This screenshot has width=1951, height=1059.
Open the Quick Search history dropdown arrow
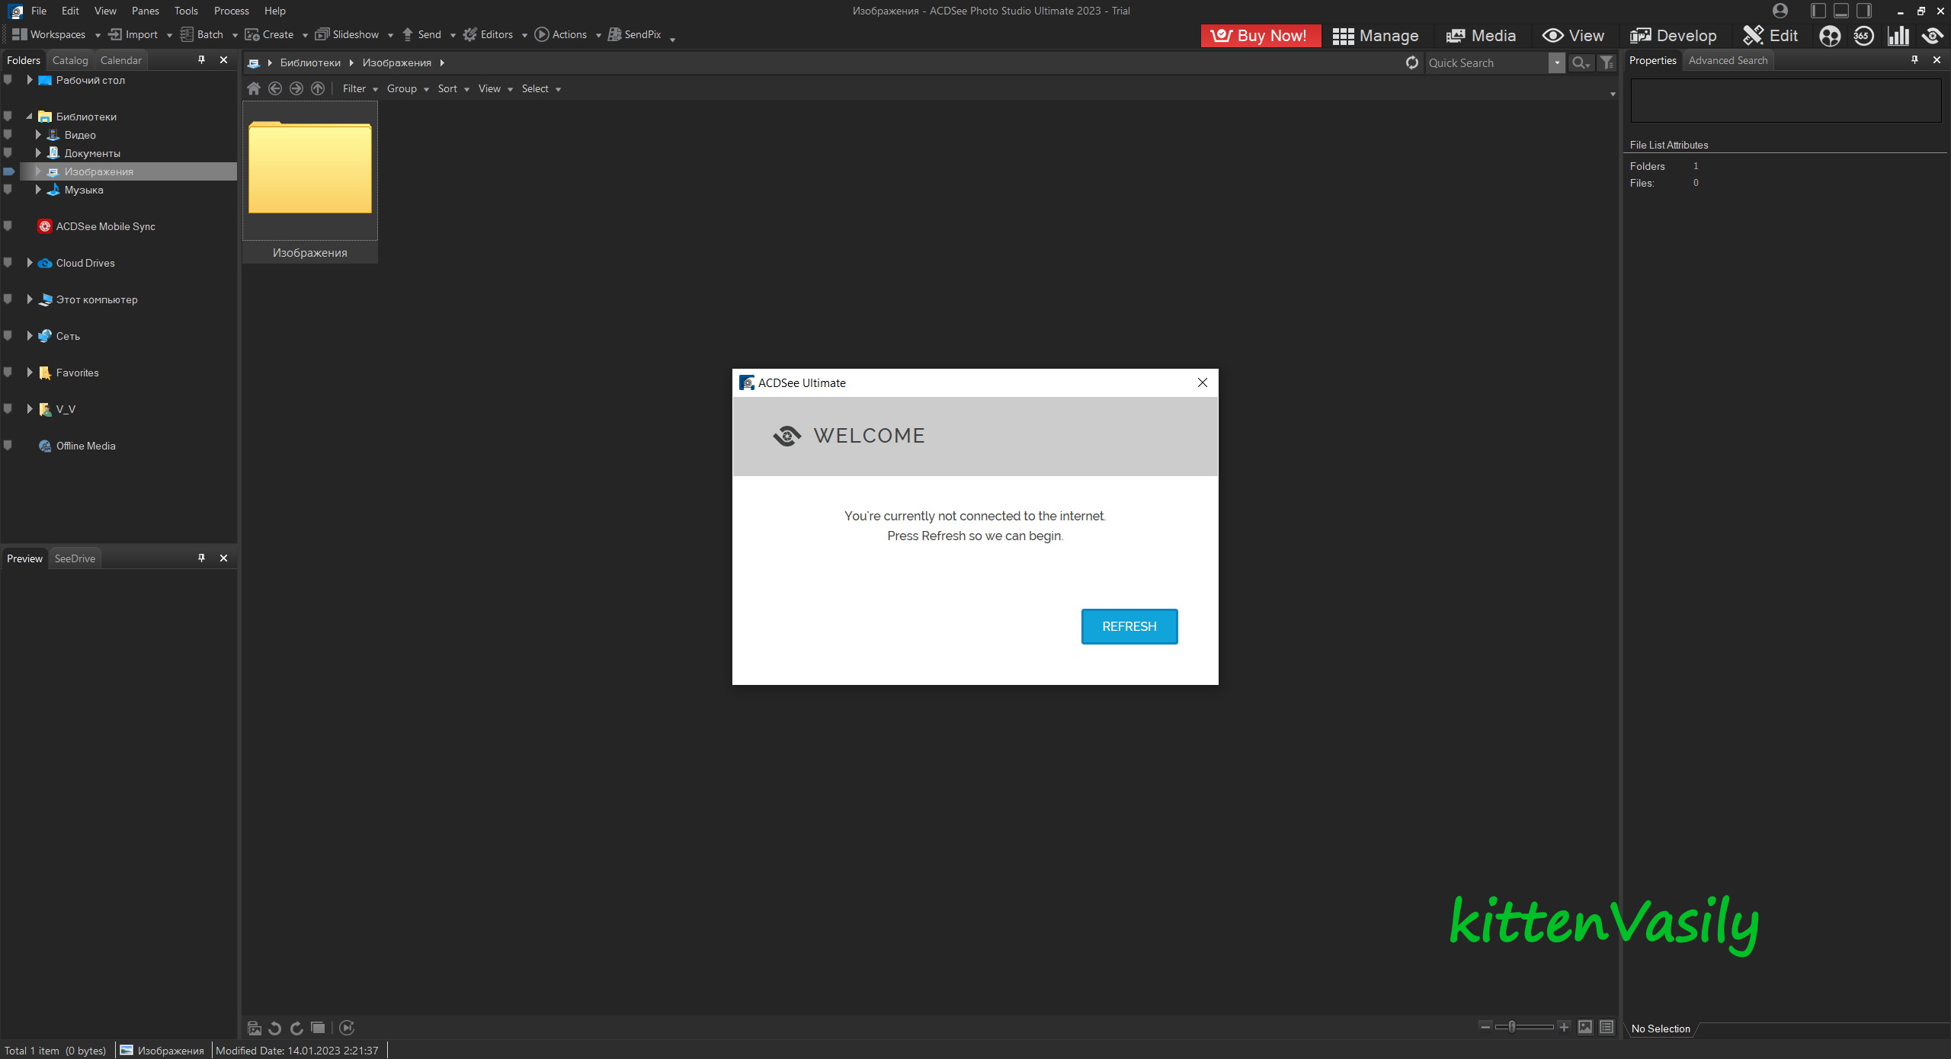[x=1556, y=62]
